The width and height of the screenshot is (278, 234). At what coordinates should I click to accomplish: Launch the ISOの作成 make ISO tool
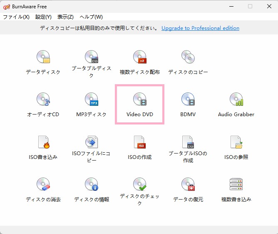(139, 148)
